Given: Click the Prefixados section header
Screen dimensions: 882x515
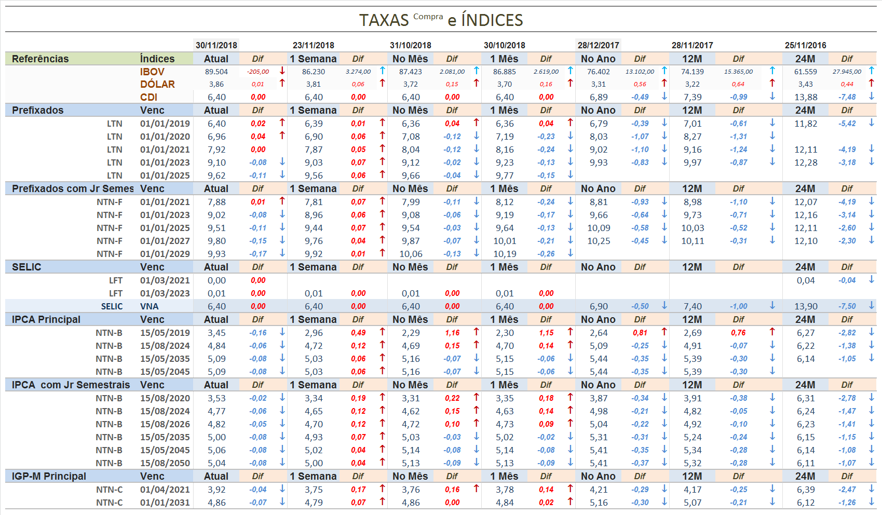Looking at the screenshot, I should [38, 110].
